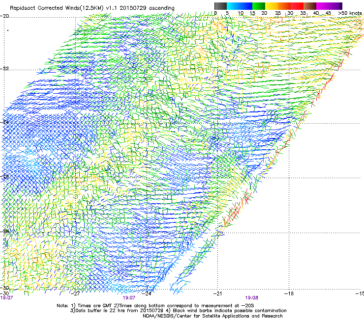Click the '19:07' time label beneath '-30'
Screen dimensions: 364x319
(6, 298)
